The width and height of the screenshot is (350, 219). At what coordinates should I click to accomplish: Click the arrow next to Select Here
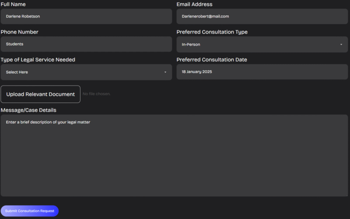pos(165,72)
